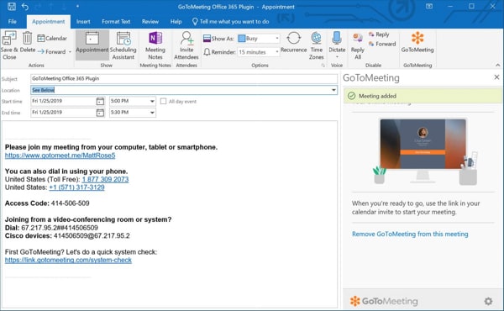Click the +1 (571) 317-3129 phone link
This screenshot has width=504, height=311.
click(76, 187)
